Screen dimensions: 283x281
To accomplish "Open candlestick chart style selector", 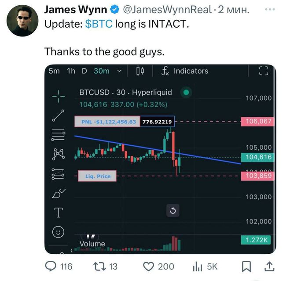I will [x=140, y=71].
